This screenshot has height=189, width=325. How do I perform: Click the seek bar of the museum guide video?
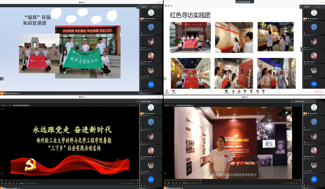point(233,180)
